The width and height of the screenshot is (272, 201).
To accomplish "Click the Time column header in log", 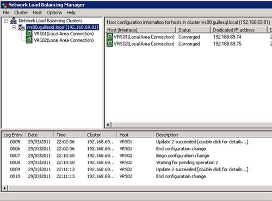I will click(x=69, y=135).
